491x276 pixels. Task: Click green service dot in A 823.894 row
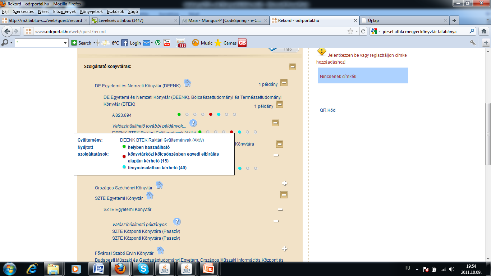click(179, 114)
